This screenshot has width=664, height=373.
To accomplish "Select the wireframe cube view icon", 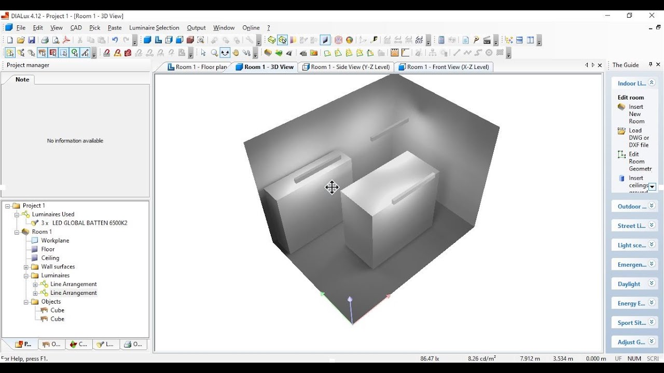I will tap(169, 40).
